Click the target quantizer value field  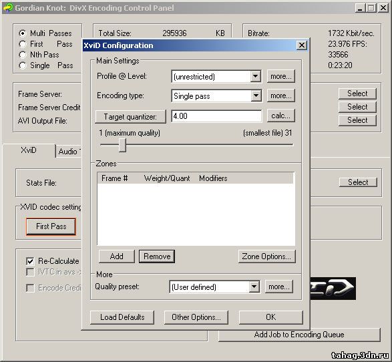(216, 116)
